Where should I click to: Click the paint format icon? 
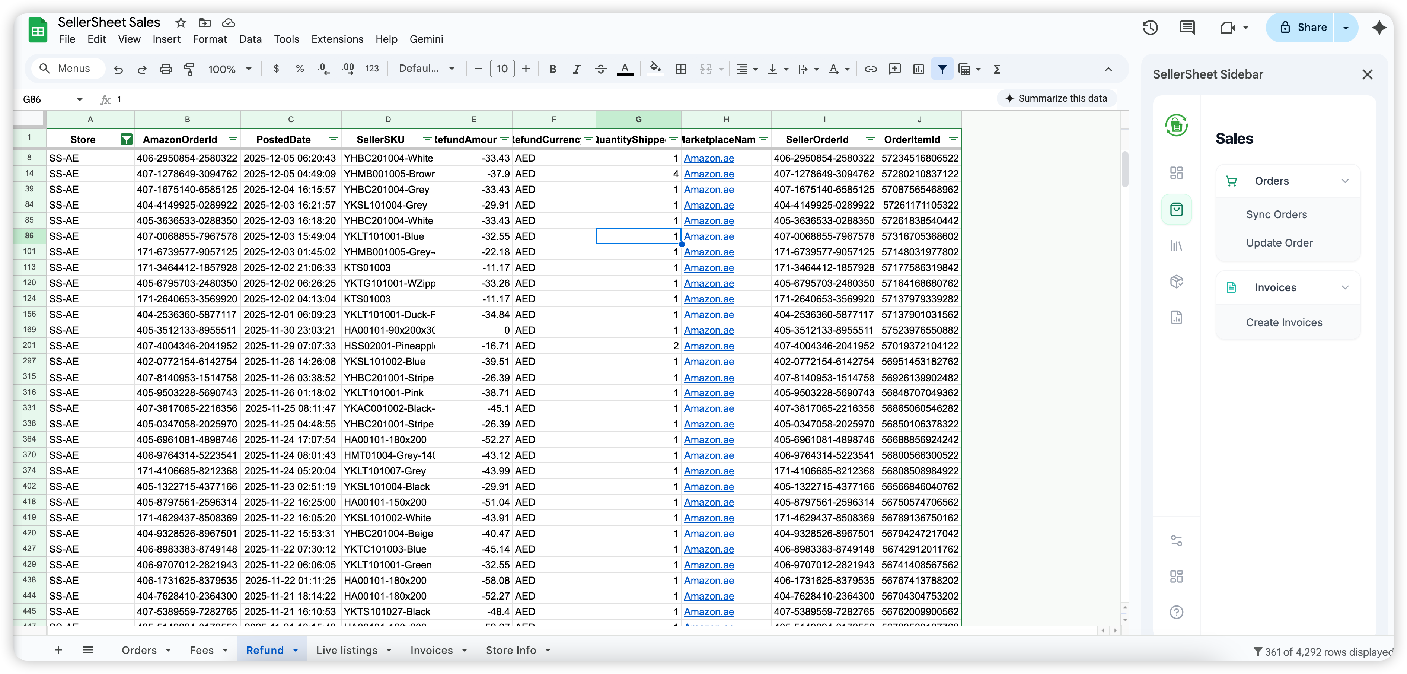coord(189,69)
